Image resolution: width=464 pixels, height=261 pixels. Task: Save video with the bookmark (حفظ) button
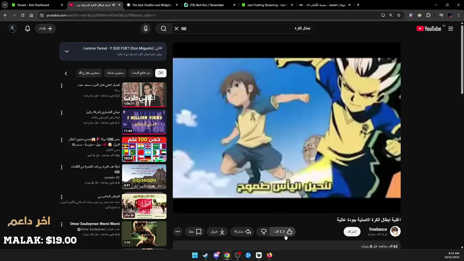coord(195,232)
